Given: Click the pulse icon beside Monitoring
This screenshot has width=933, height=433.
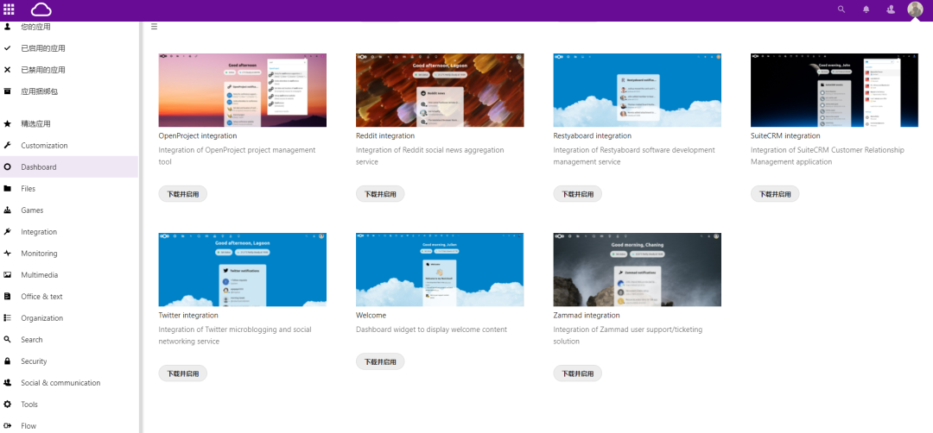Looking at the screenshot, I should tap(7, 253).
